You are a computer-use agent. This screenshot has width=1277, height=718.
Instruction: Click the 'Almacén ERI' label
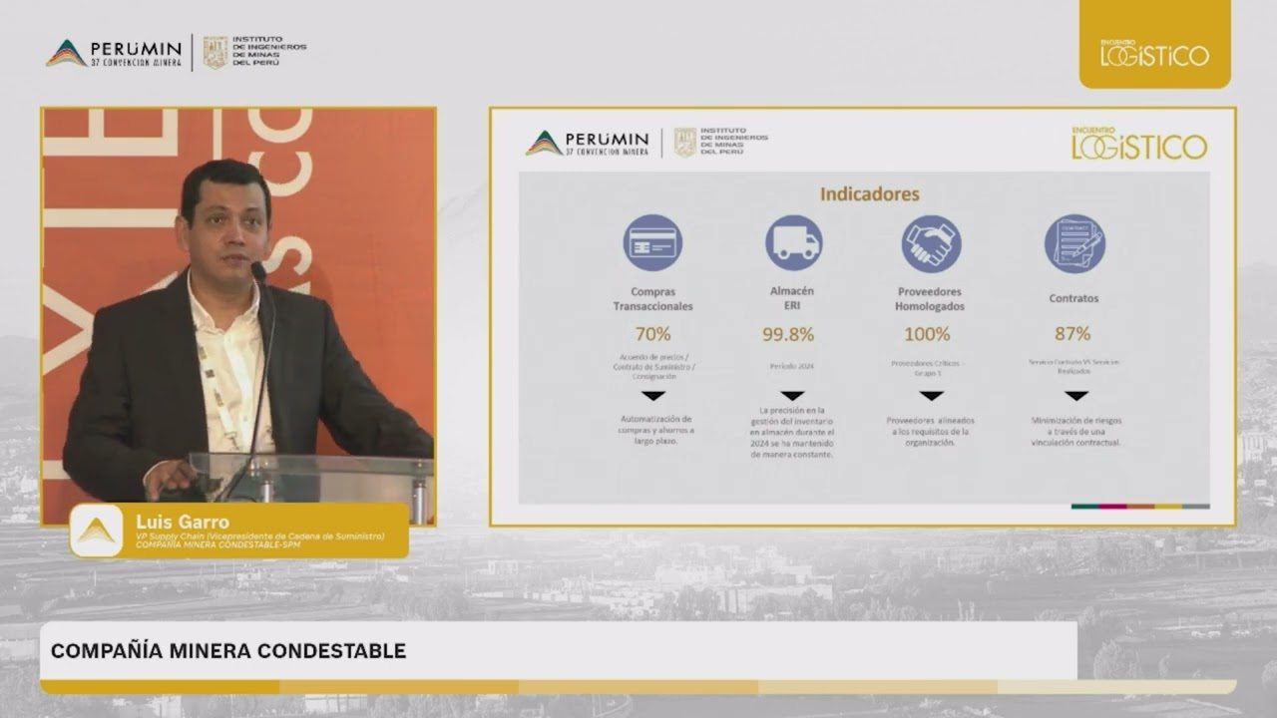(x=792, y=298)
